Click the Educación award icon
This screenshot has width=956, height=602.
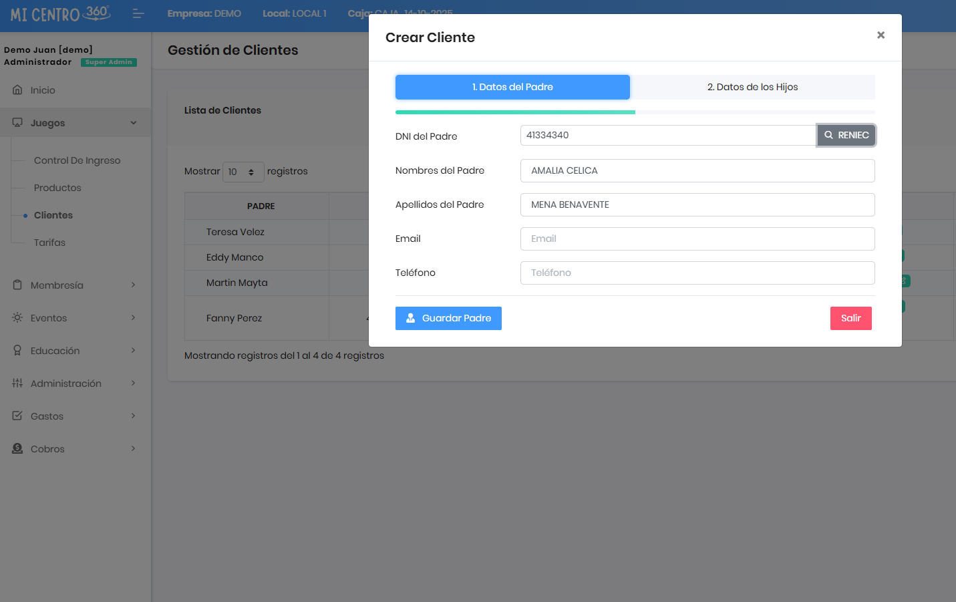17,350
